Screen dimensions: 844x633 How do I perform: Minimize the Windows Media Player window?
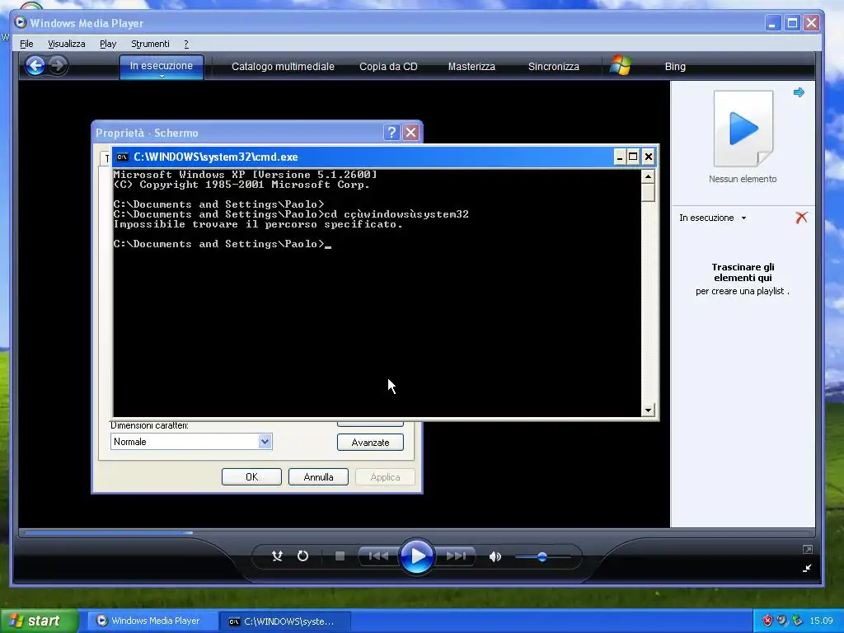coord(773,23)
